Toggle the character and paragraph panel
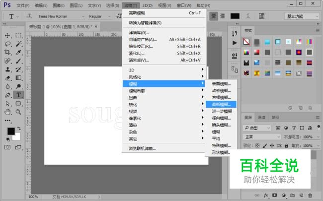 pos(261,16)
